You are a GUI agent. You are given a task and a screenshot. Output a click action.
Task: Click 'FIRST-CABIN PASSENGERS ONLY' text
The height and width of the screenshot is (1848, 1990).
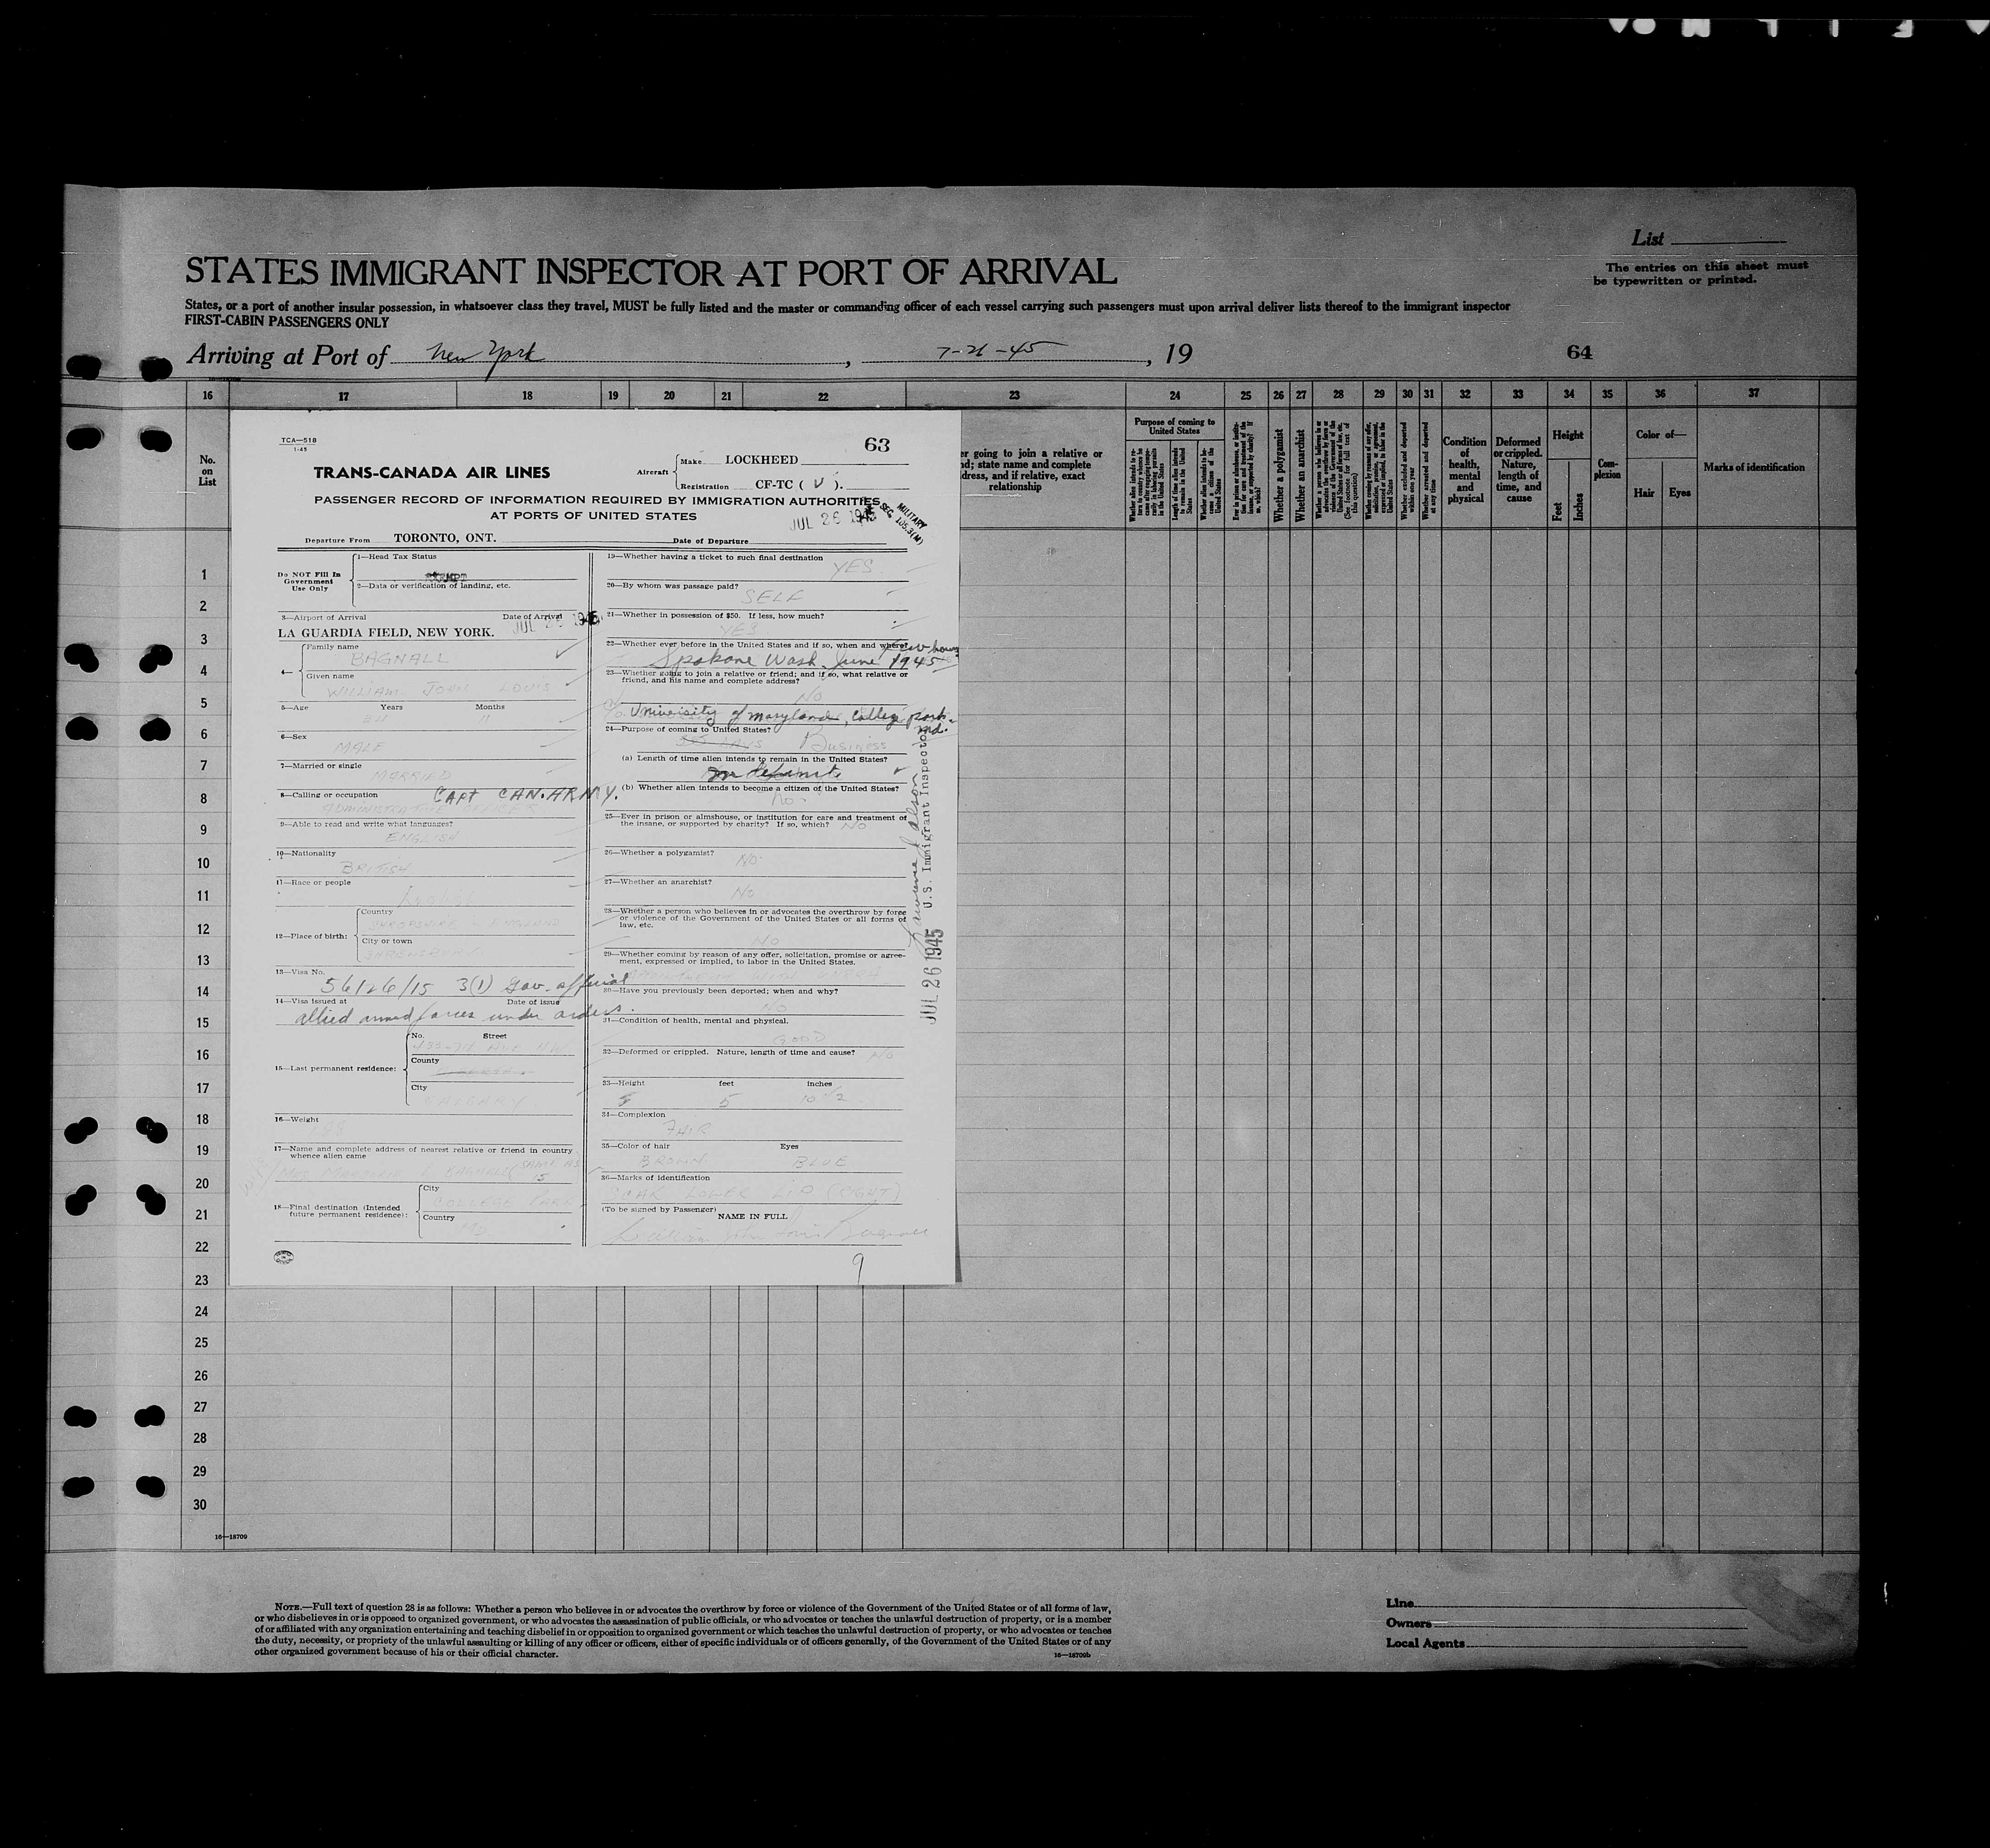286,323
